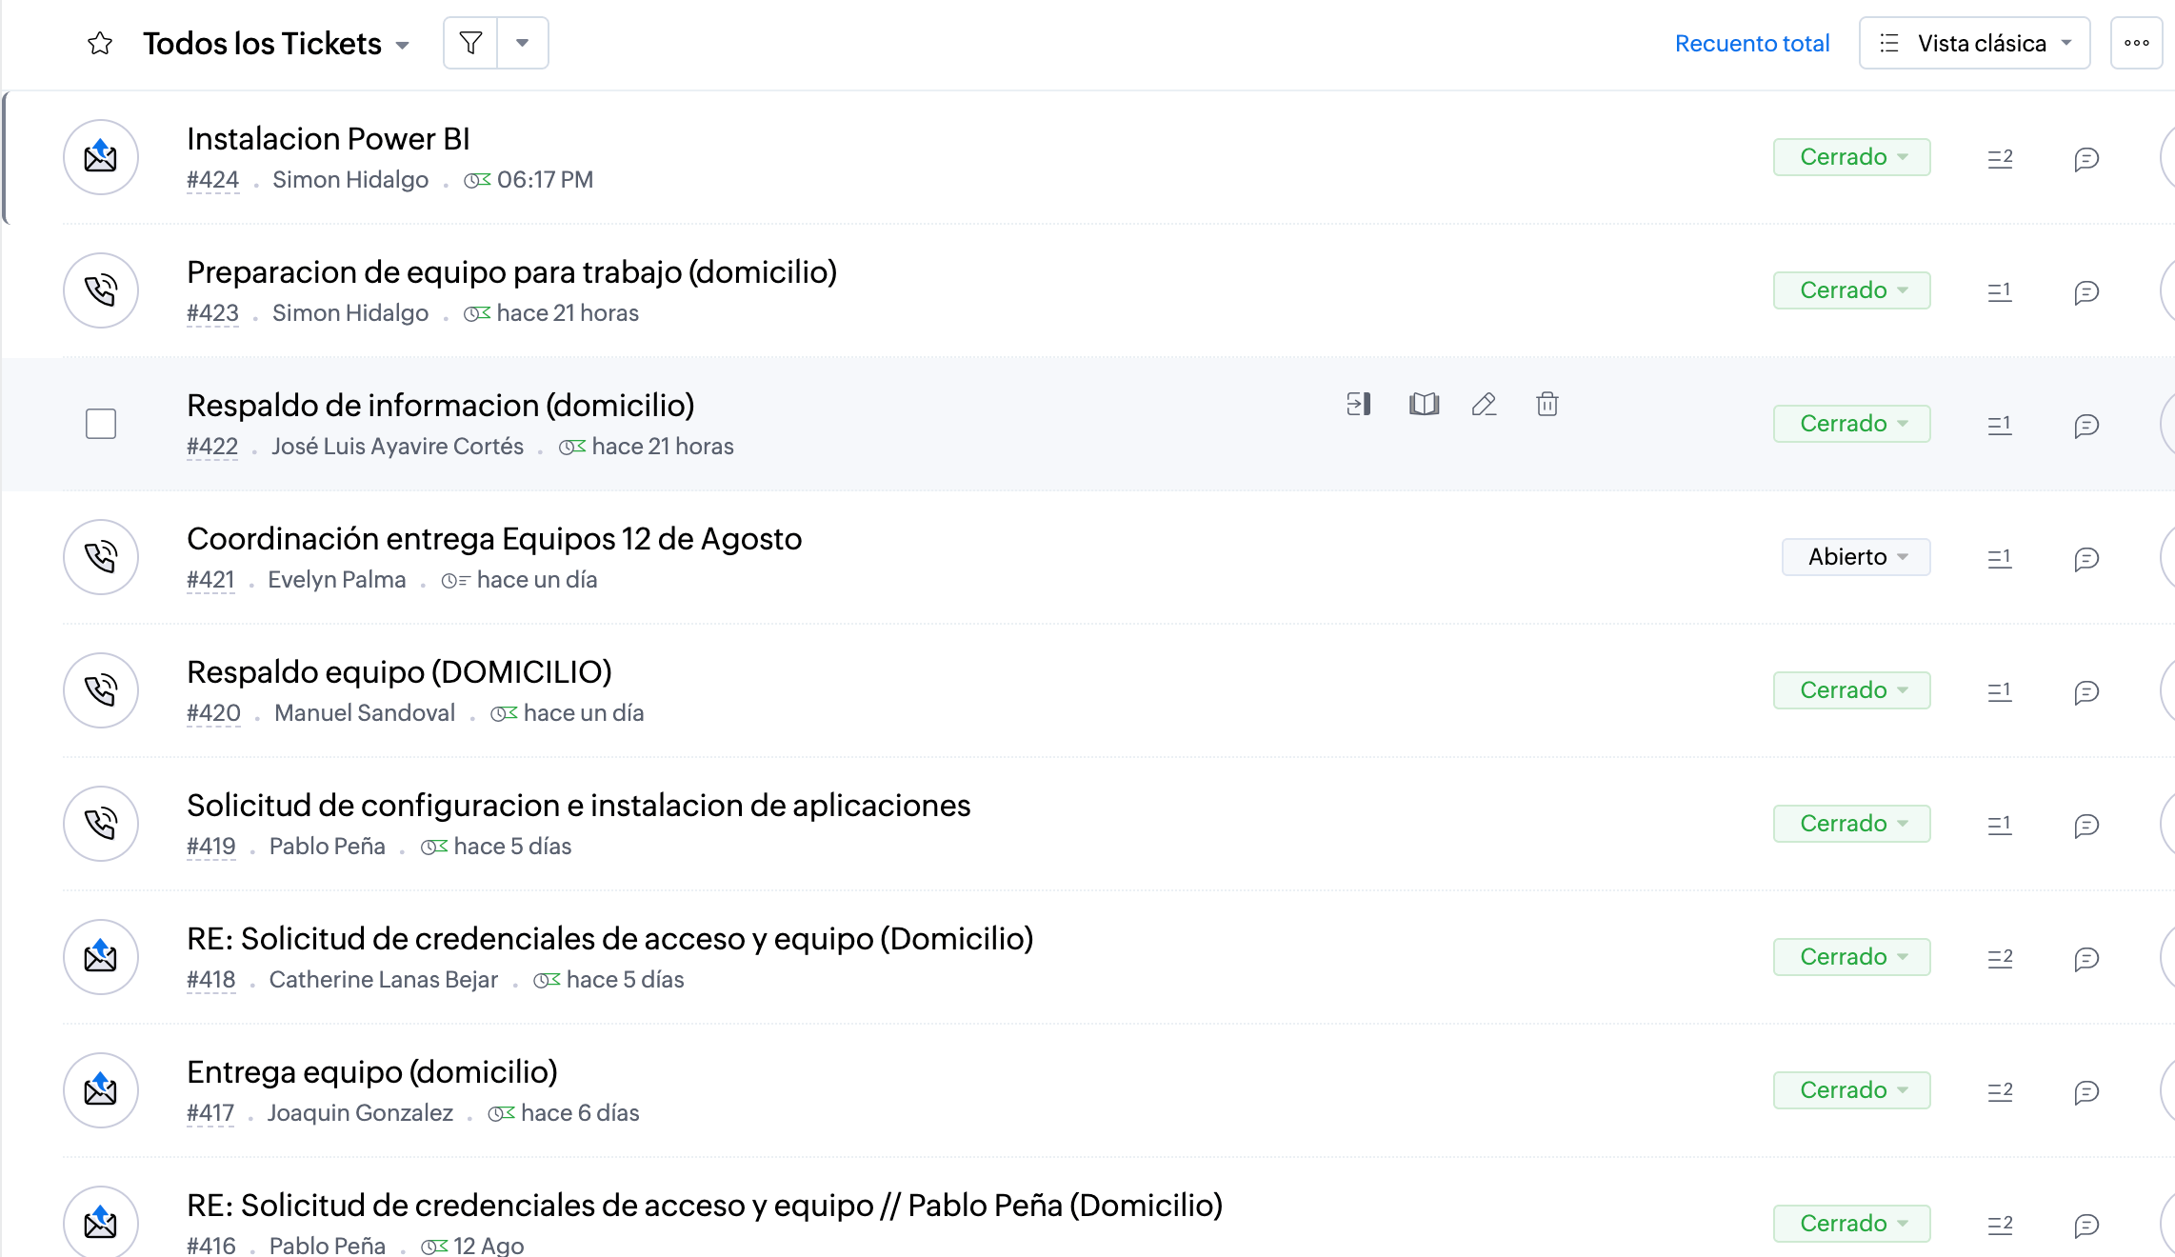
Task: Click the Recuento total link
Action: click(1751, 43)
